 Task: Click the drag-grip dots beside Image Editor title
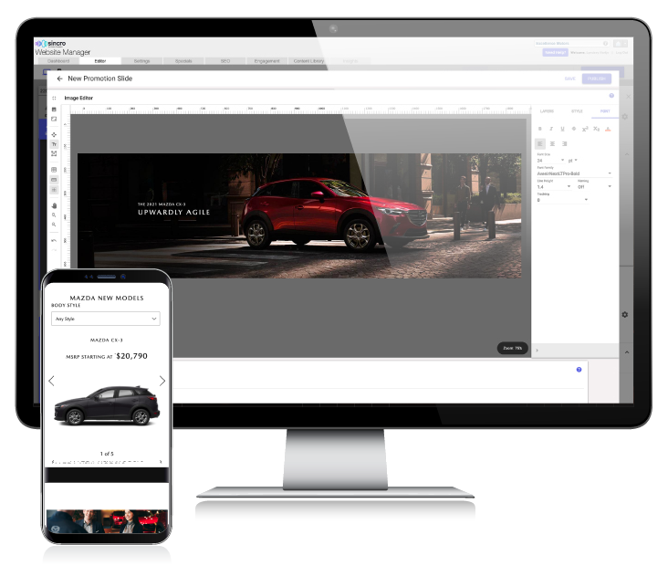pos(54,98)
